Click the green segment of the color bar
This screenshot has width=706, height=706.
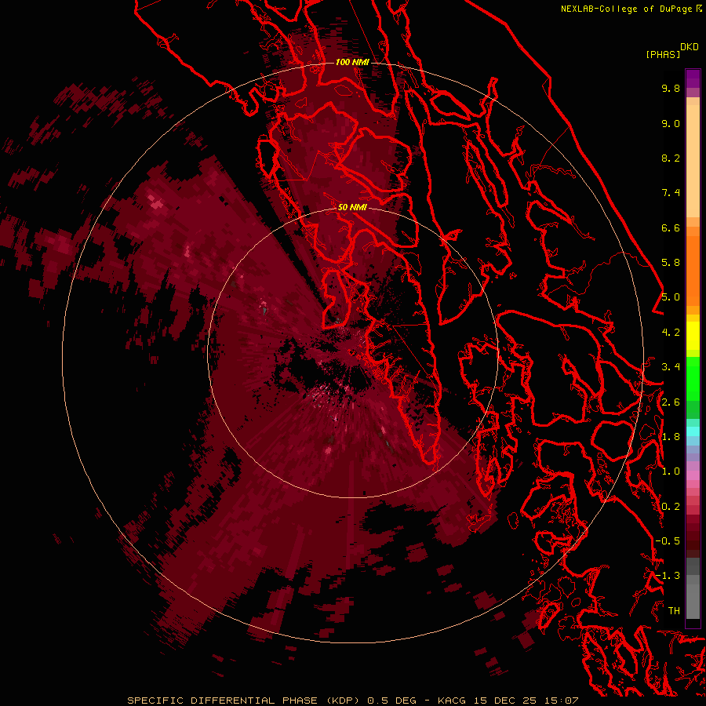click(693, 378)
